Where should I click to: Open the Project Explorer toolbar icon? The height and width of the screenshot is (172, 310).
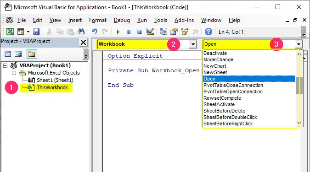(x=163, y=32)
